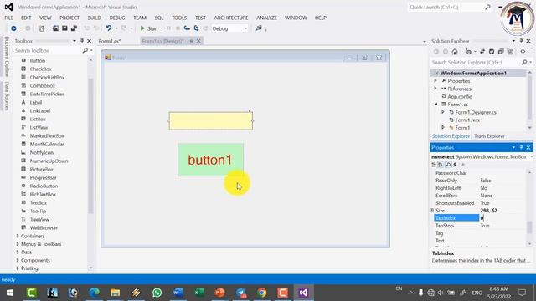Open the BUILD menu
The height and width of the screenshot is (301, 536).
[95, 18]
